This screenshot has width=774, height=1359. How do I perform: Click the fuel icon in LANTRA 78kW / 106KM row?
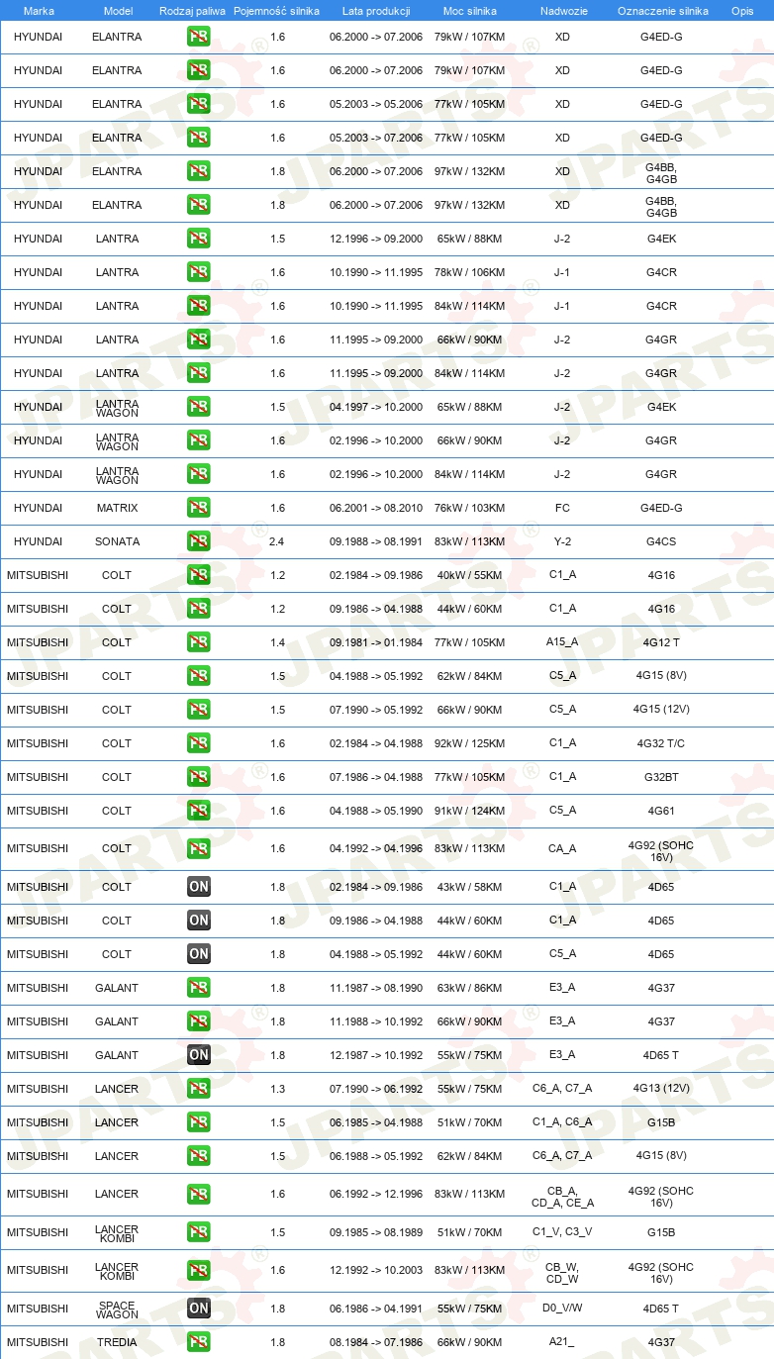click(199, 272)
